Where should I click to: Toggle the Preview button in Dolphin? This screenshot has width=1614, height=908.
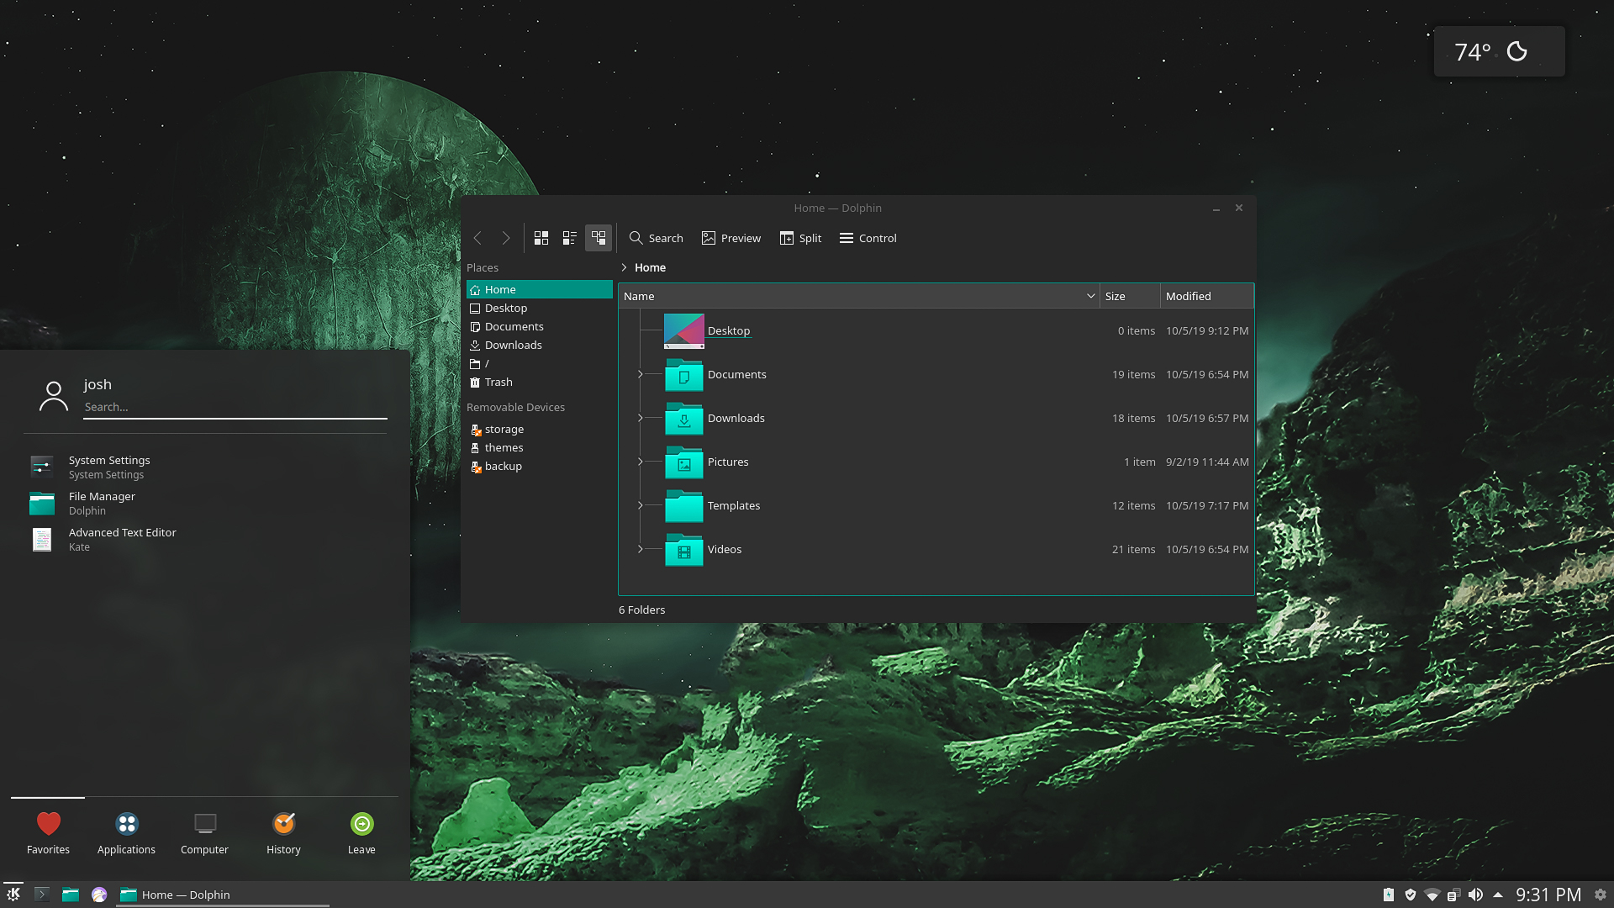click(x=731, y=239)
